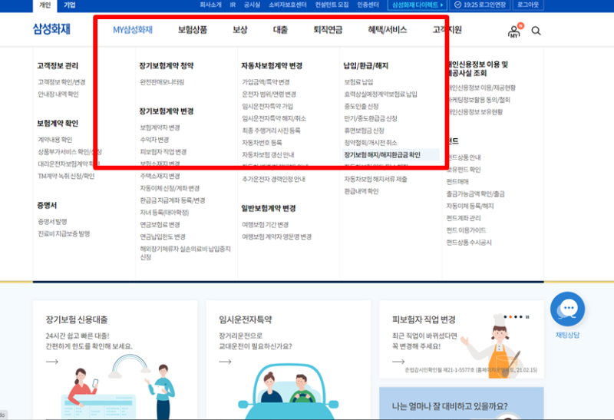Screen dimensions: 614x420
Task: Open the 인증센터 link
Action: click(368, 5)
